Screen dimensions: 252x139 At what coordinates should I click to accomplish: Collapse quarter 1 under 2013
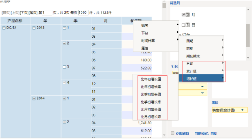tap(64, 28)
